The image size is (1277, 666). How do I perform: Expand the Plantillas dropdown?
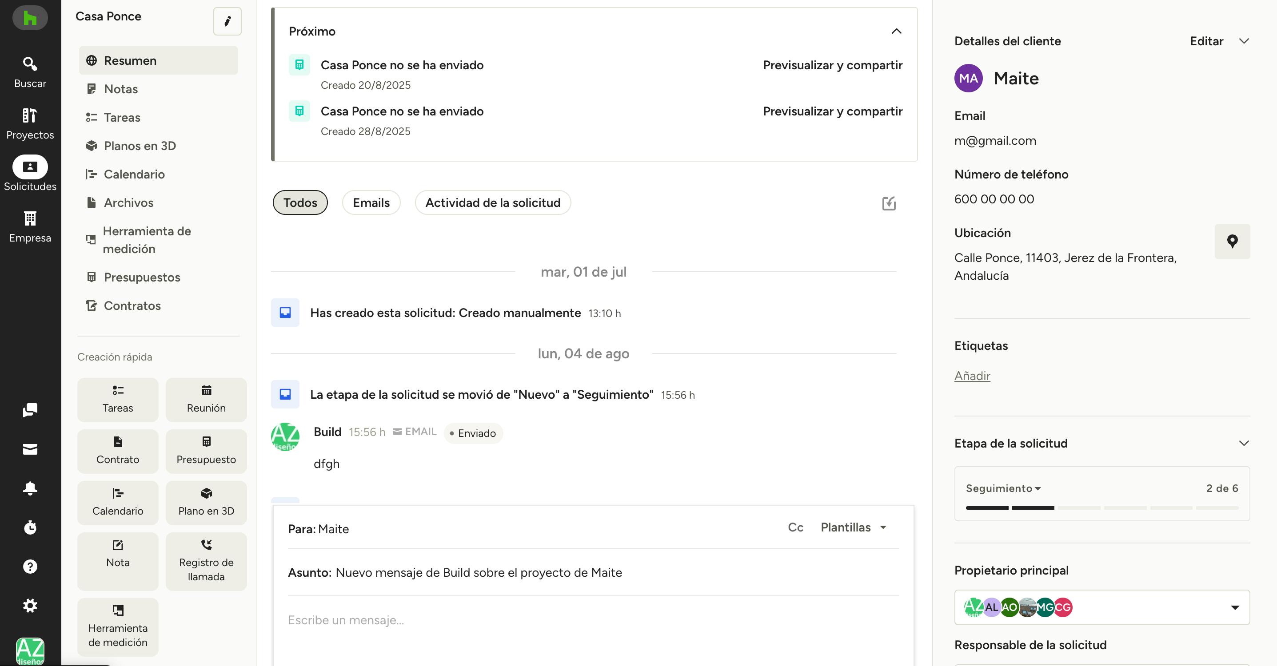pos(853,527)
